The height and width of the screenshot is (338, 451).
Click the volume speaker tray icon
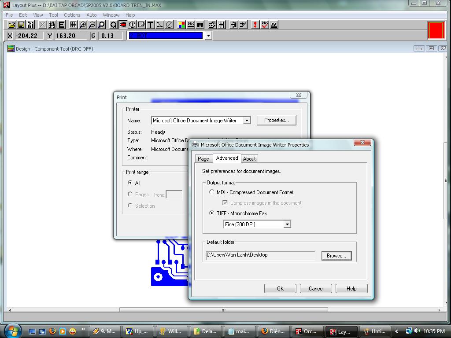tap(417, 331)
